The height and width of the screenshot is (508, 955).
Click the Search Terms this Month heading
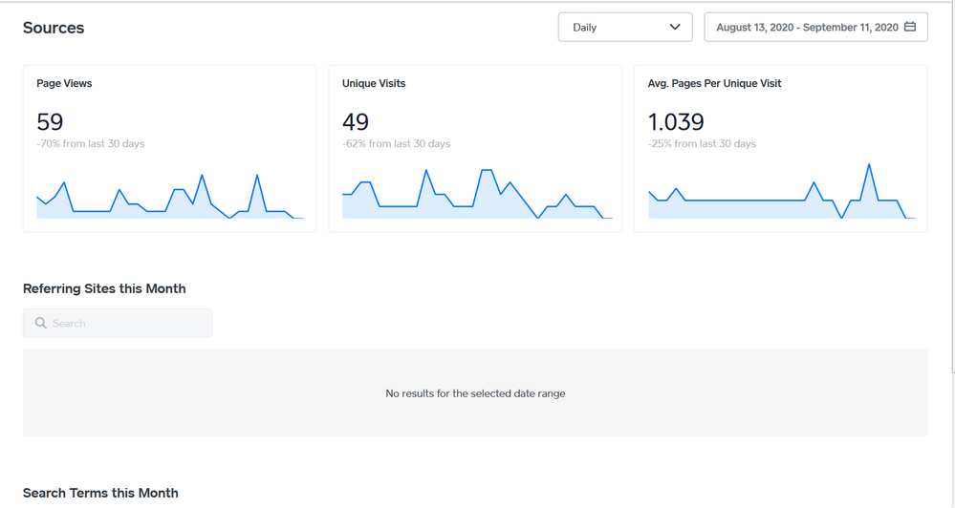pos(100,493)
